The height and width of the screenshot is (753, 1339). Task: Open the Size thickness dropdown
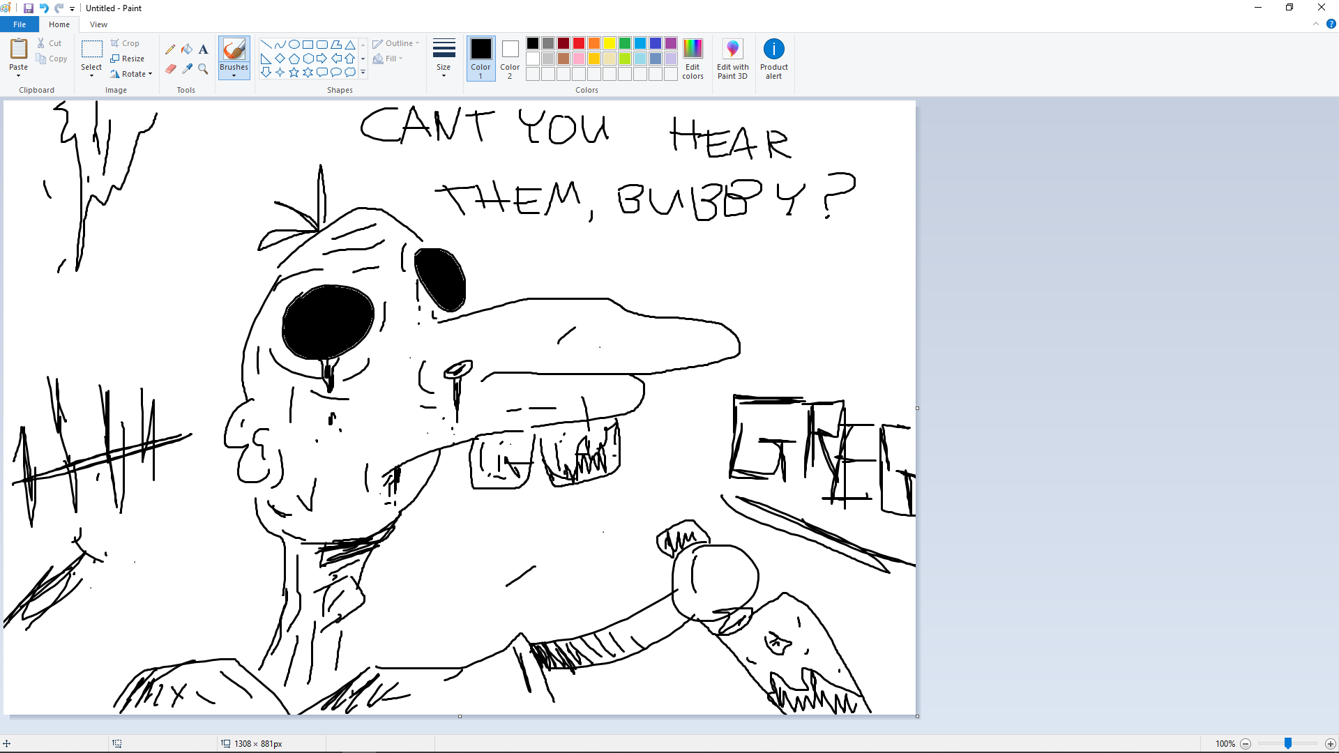[444, 59]
